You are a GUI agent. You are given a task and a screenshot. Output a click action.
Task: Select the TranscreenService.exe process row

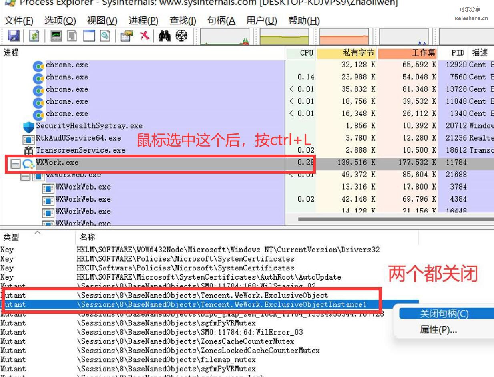[x=247, y=150]
